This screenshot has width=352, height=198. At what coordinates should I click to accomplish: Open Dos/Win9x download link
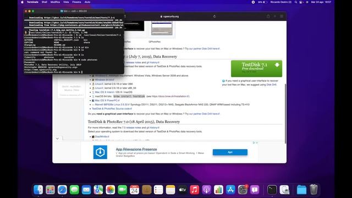[x=102, y=136]
